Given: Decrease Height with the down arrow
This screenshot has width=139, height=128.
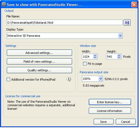Looking at the screenshot, I should 119,57.
